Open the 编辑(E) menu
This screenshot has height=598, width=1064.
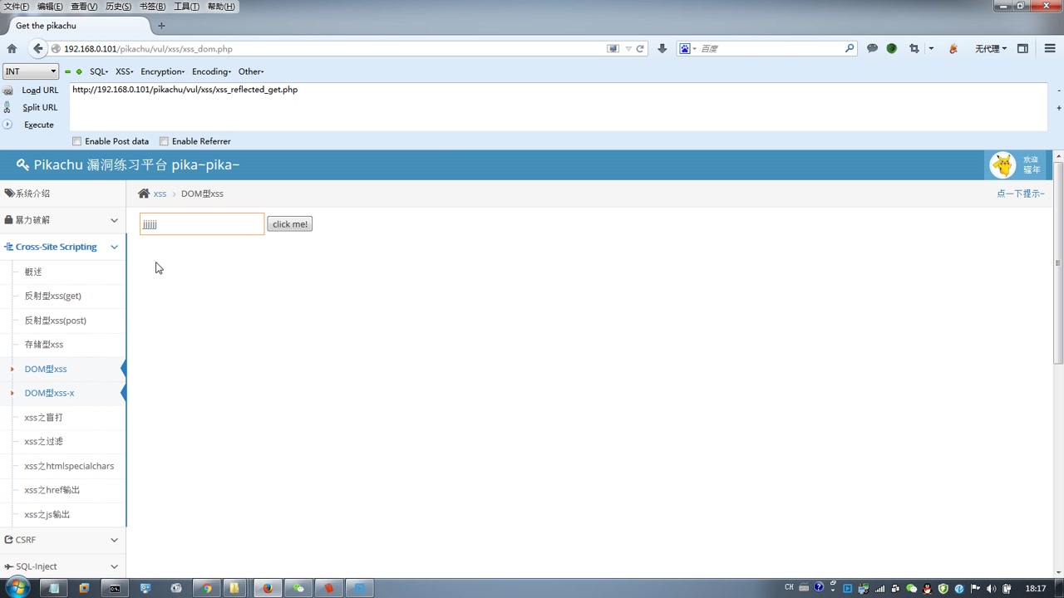coord(50,7)
